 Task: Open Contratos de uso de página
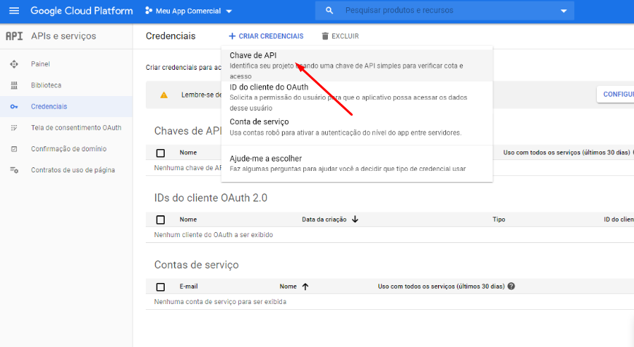tap(73, 170)
